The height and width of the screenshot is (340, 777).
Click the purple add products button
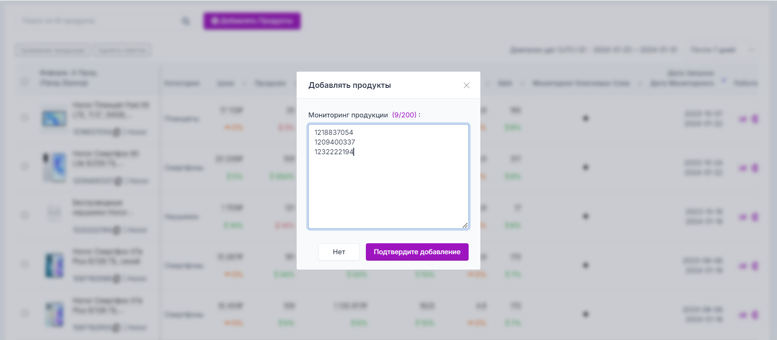[x=252, y=21]
